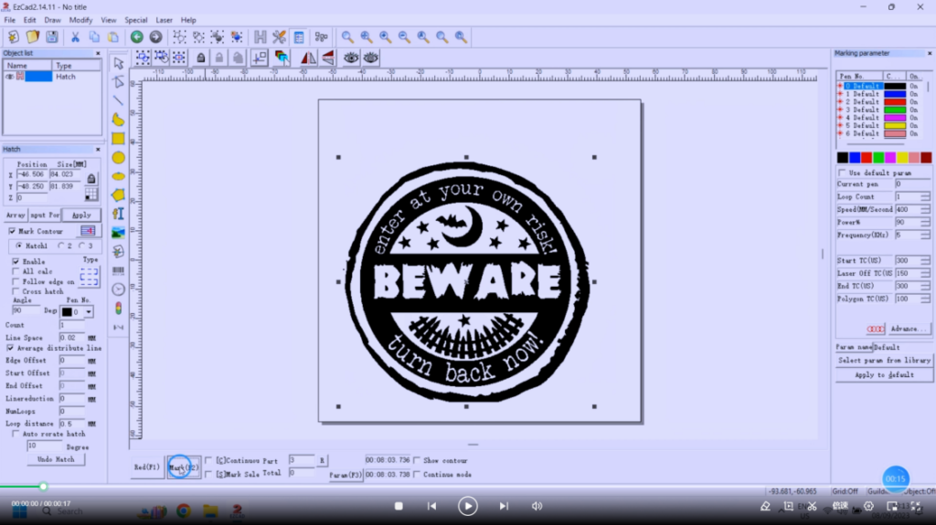Image resolution: width=936 pixels, height=525 pixels.
Task: Enable the Cross hatch checkbox
Action: (16, 292)
